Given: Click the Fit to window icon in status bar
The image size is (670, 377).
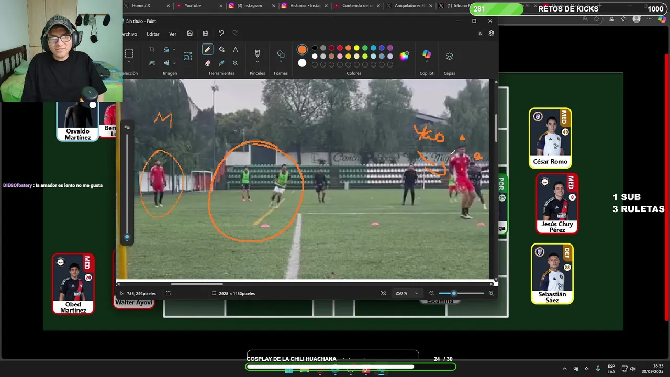Looking at the screenshot, I should point(383,293).
